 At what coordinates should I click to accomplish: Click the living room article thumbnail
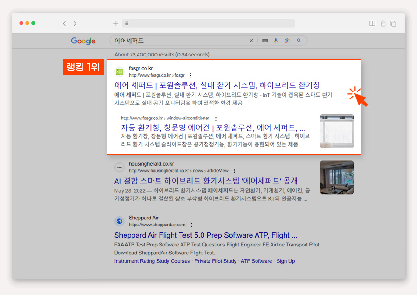pos(337,177)
